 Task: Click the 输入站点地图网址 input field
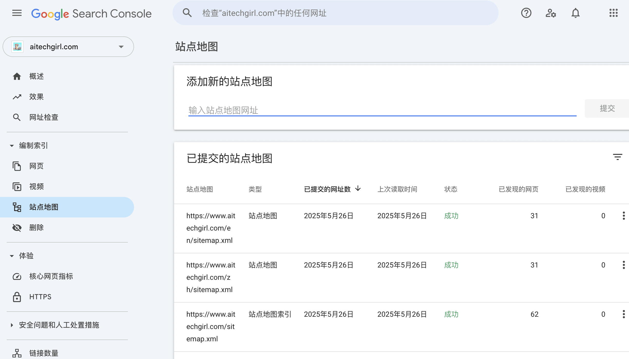[x=382, y=110]
